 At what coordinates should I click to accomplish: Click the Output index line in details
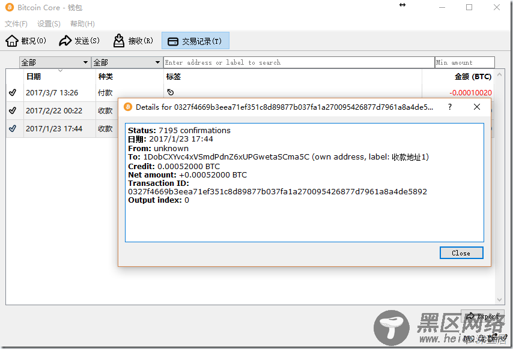[x=159, y=200]
